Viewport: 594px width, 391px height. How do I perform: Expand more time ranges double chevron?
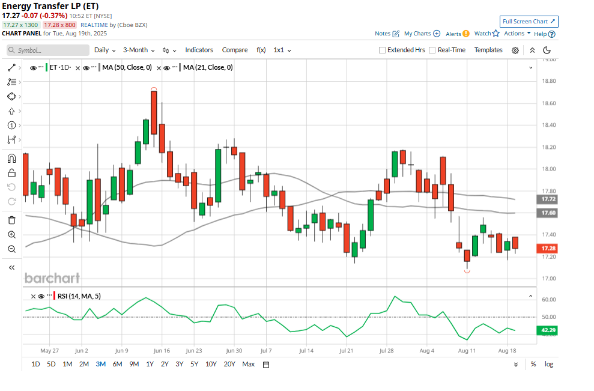pyautogui.click(x=515, y=365)
